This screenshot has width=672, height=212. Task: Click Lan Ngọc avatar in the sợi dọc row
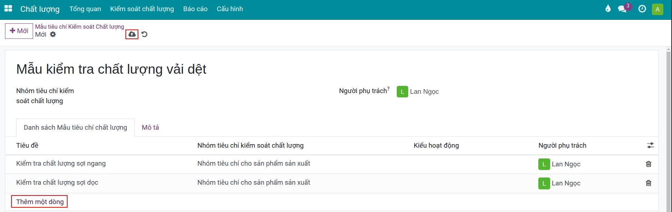(544, 183)
